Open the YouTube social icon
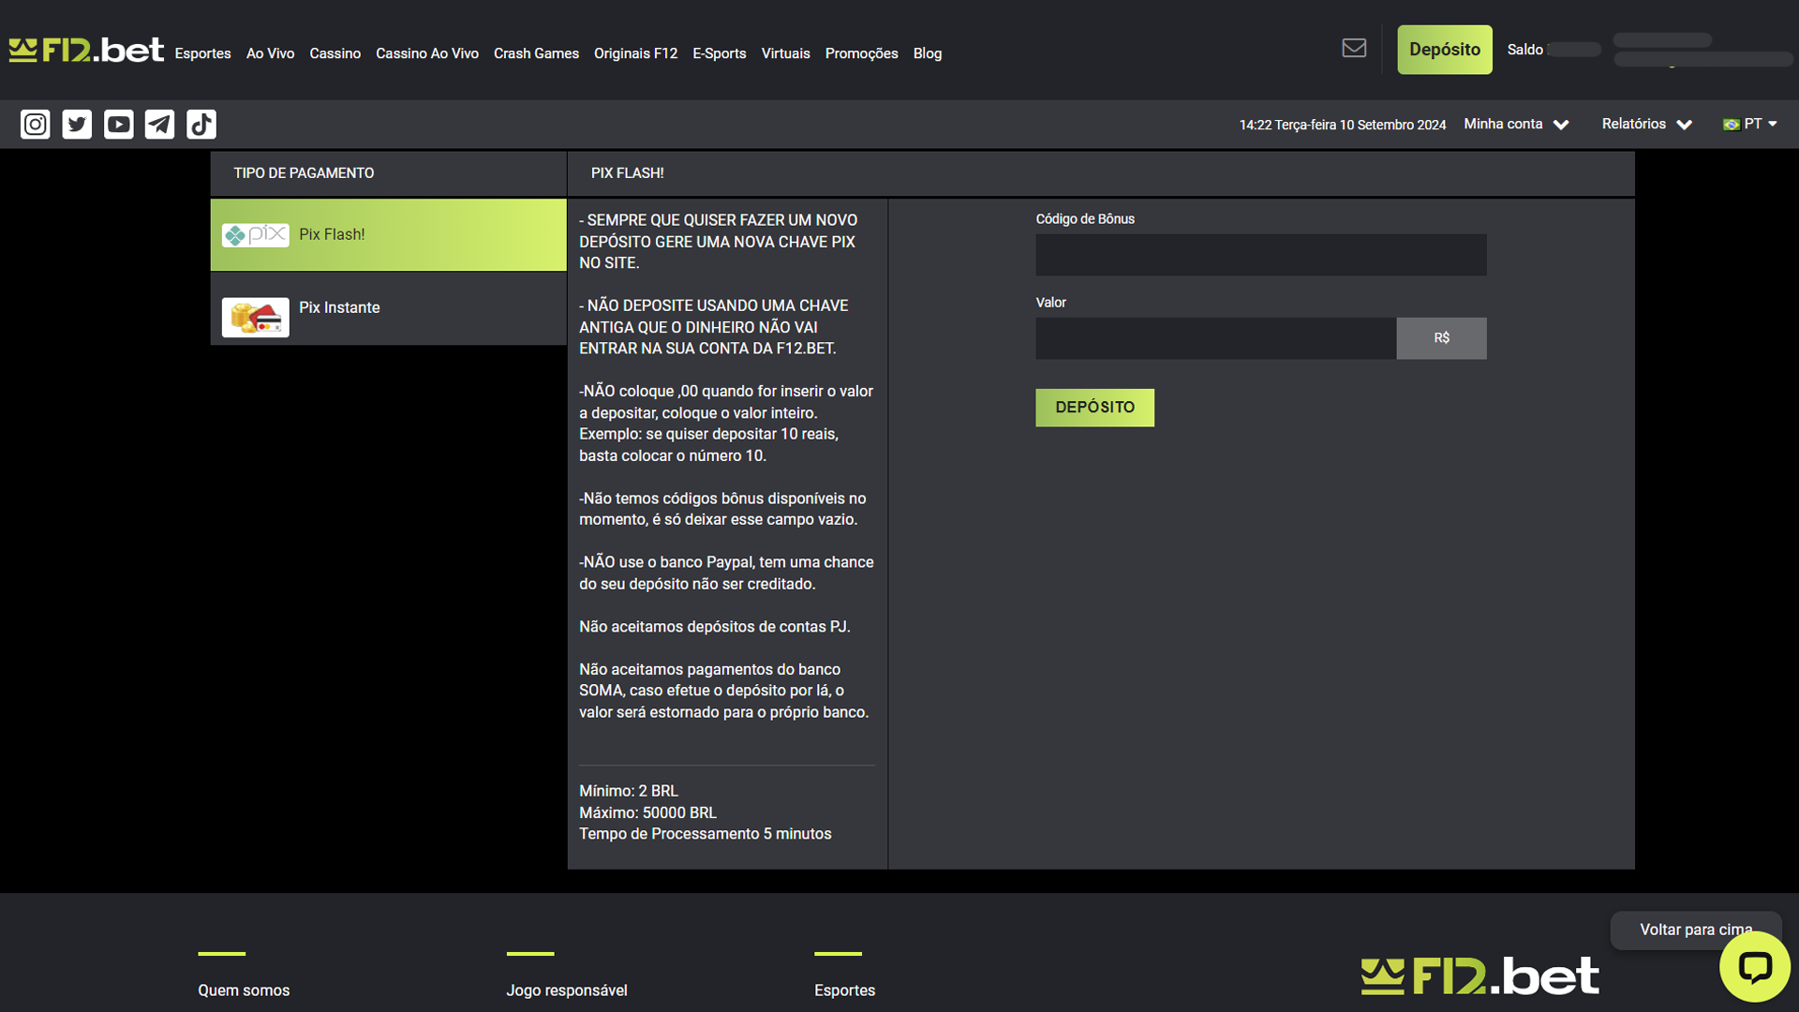The image size is (1799, 1012). click(x=118, y=125)
